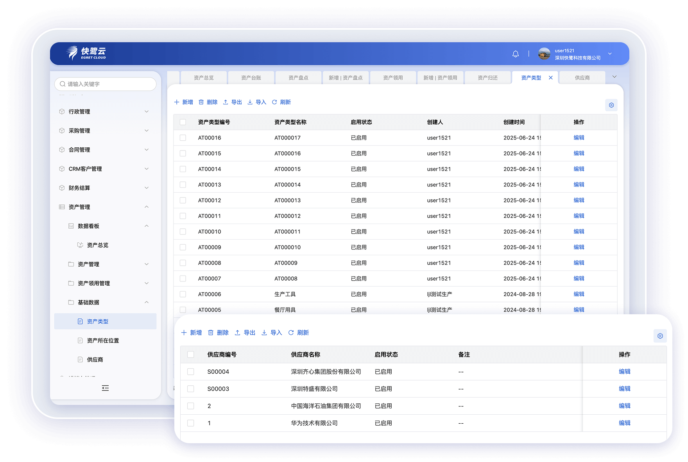
Task: Tick checkbox for supplier S00004
Action: [191, 372]
